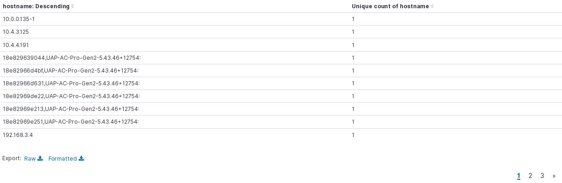
Task: Export the table as Raw
Action: [30, 159]
